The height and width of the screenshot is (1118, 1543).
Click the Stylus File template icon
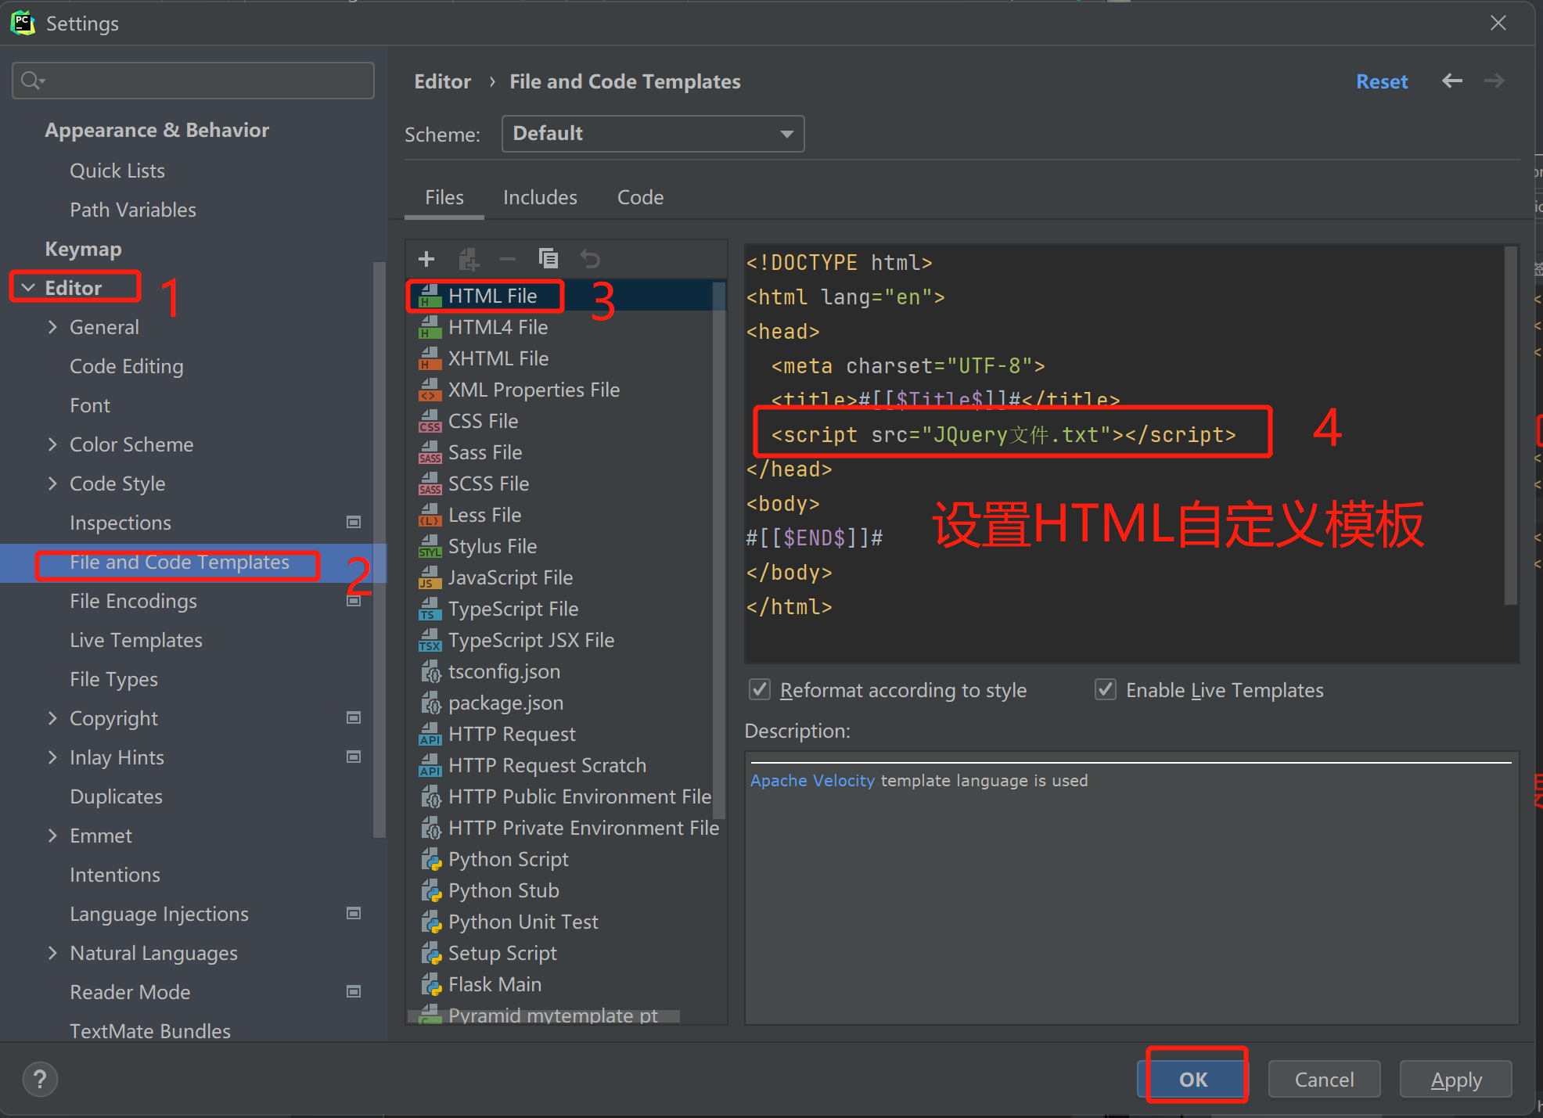coord(430,547)
